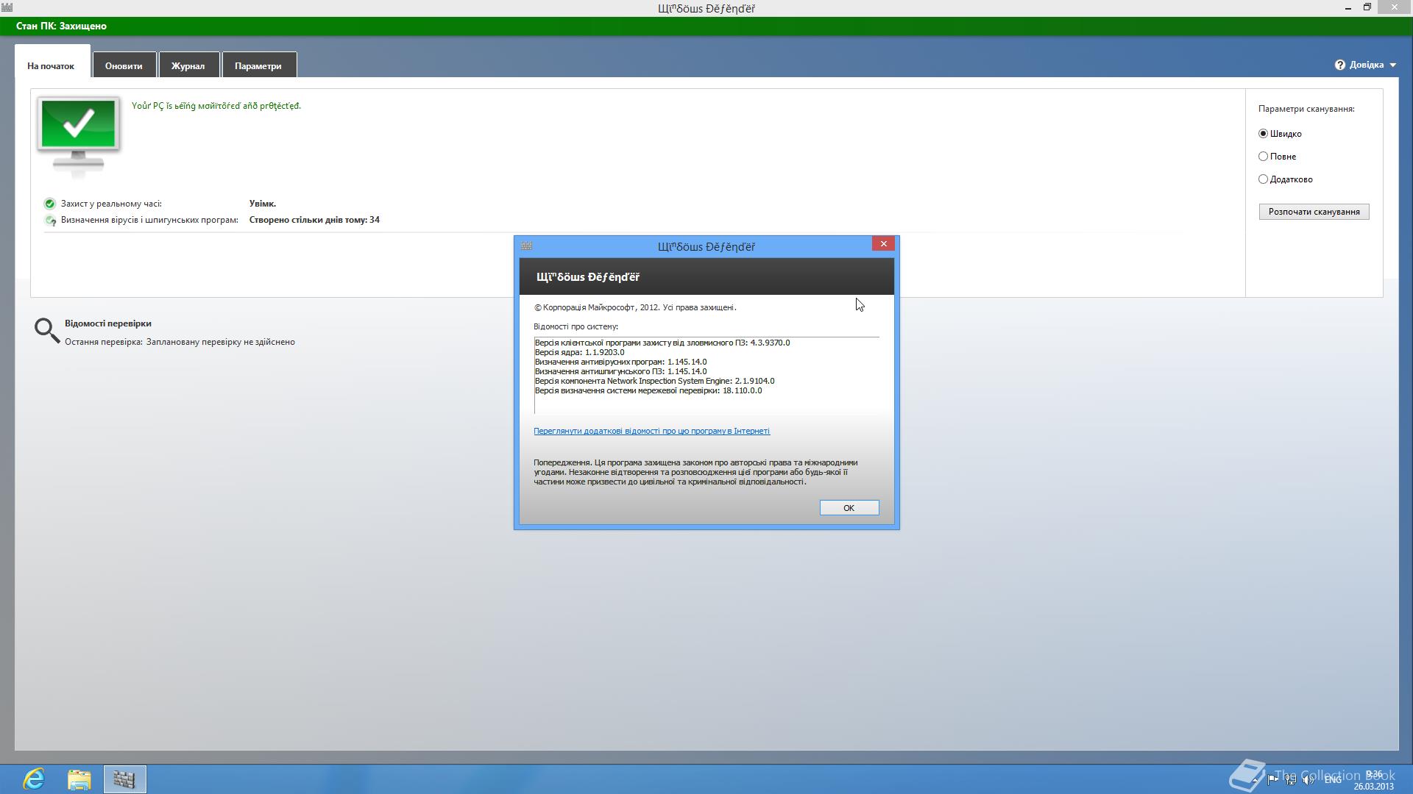
Task: Click the help question mark icon
Action: click(1340, 65)
